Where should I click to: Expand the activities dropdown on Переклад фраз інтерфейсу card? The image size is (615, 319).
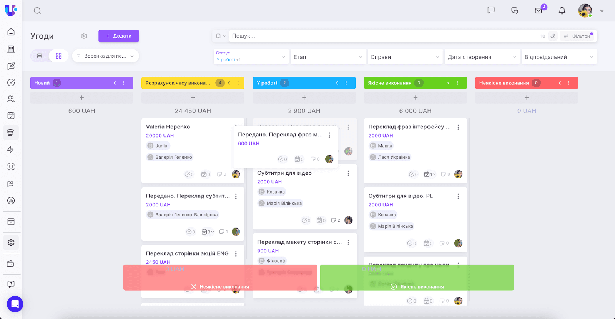pos(430,174)
